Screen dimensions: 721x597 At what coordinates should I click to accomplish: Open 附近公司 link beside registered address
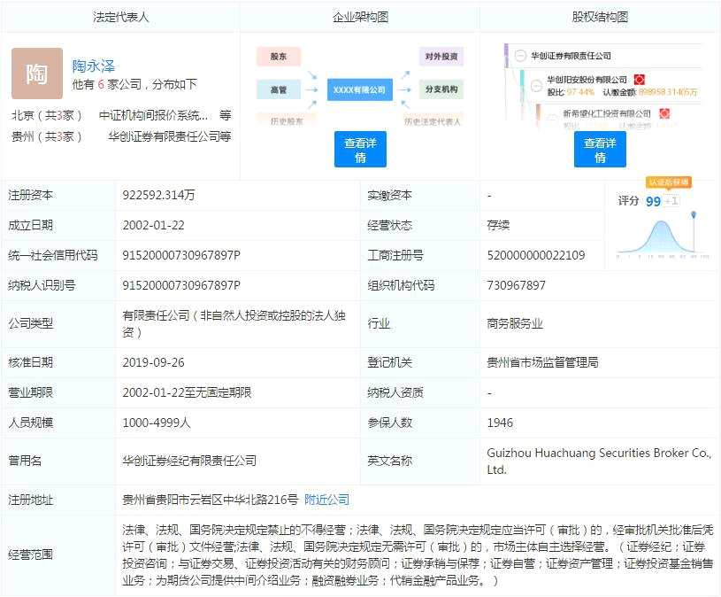[x=327, y=500]
